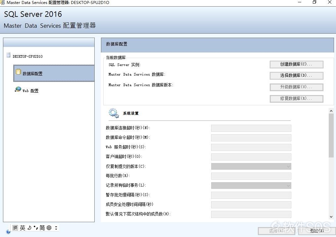Screen dimensions: 336x237
Task: Click the 当前数据库 group label
Action: coord(116,57)
